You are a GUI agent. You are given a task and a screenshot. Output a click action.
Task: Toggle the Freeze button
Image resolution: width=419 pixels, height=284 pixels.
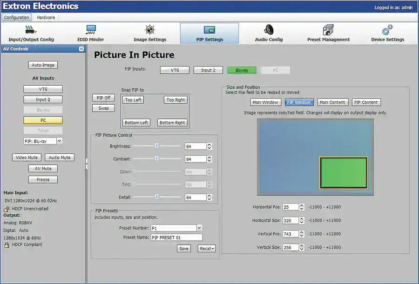[43, 180]
